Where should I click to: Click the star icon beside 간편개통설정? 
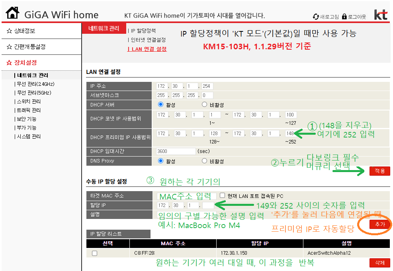click(9, 46)
